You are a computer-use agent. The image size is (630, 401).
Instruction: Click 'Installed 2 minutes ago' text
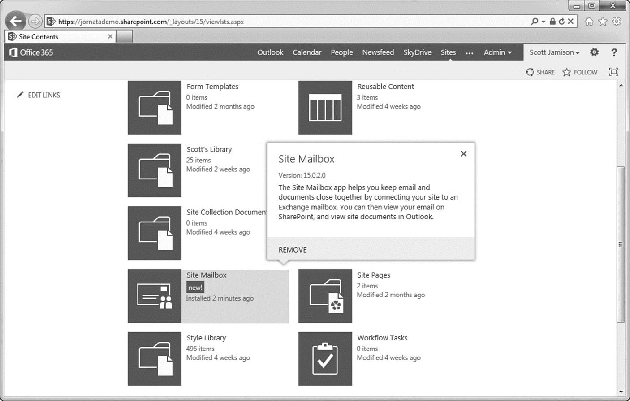[220, 298]
